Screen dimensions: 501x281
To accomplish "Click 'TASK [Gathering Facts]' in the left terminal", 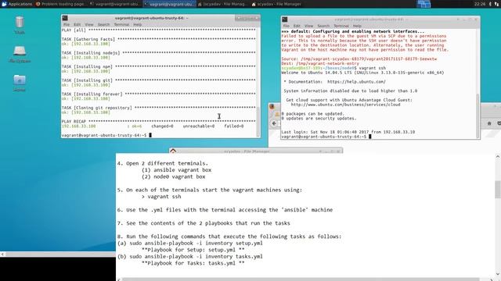I will click(88, 39).
